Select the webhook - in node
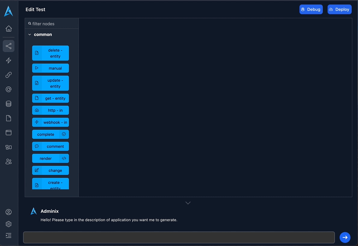This screenshot has width=358, height=246. 51,122
